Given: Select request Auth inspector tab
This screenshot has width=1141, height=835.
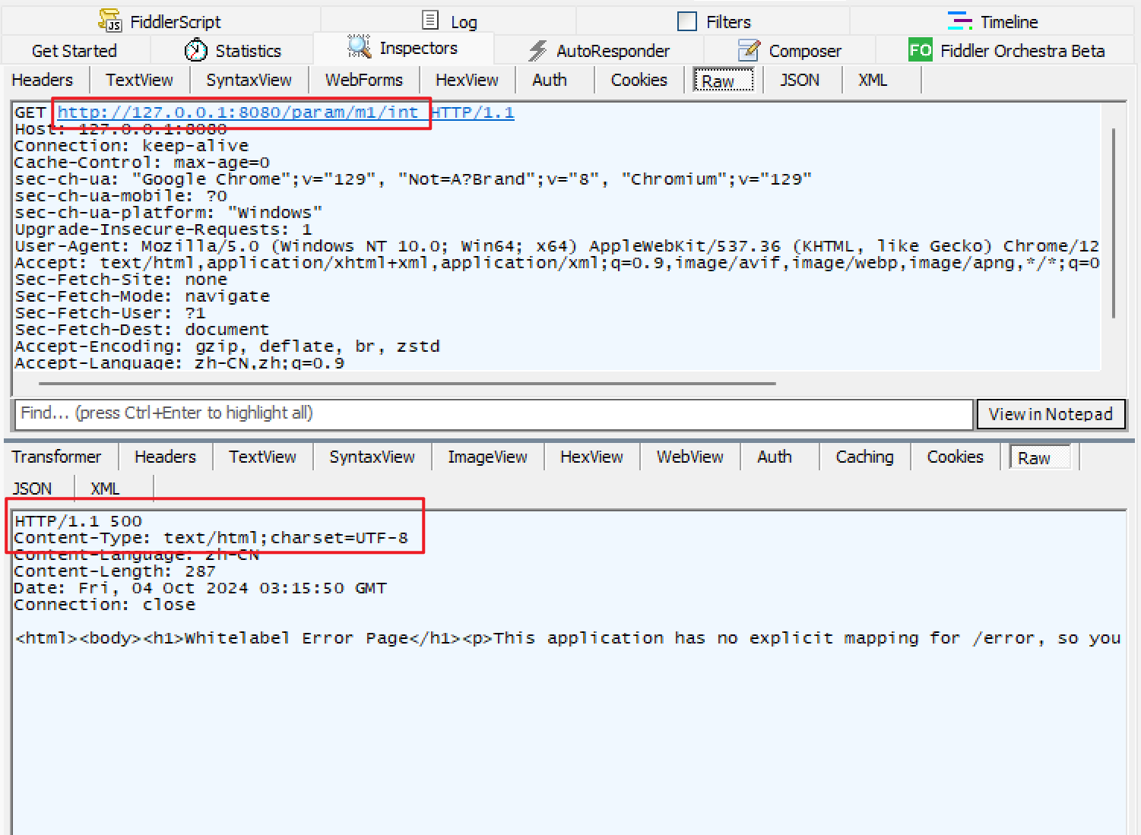Looking at the screenshot, I should click(x=550, y=80).
